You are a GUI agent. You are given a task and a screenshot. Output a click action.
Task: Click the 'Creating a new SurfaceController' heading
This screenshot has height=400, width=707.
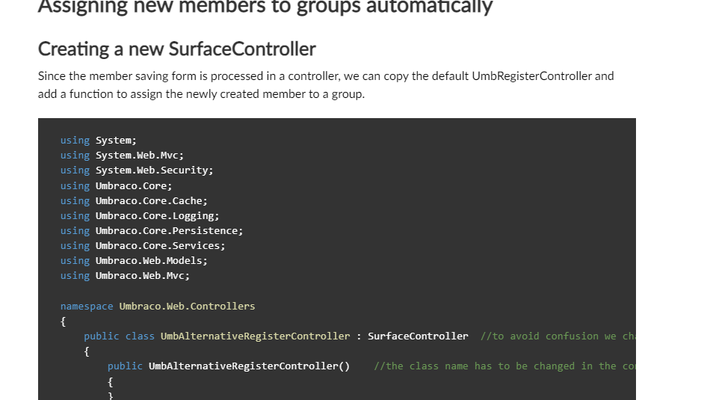[176, 49]
